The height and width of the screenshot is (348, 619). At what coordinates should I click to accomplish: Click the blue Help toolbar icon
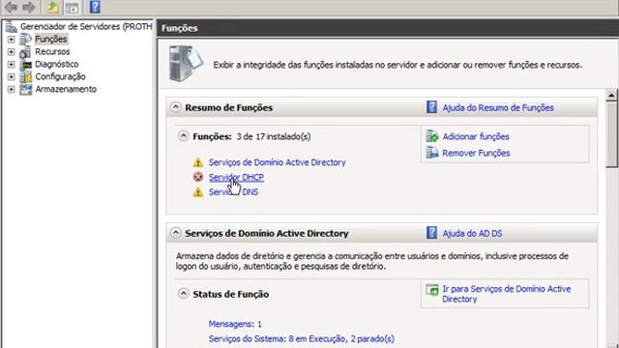pos(95,7)
